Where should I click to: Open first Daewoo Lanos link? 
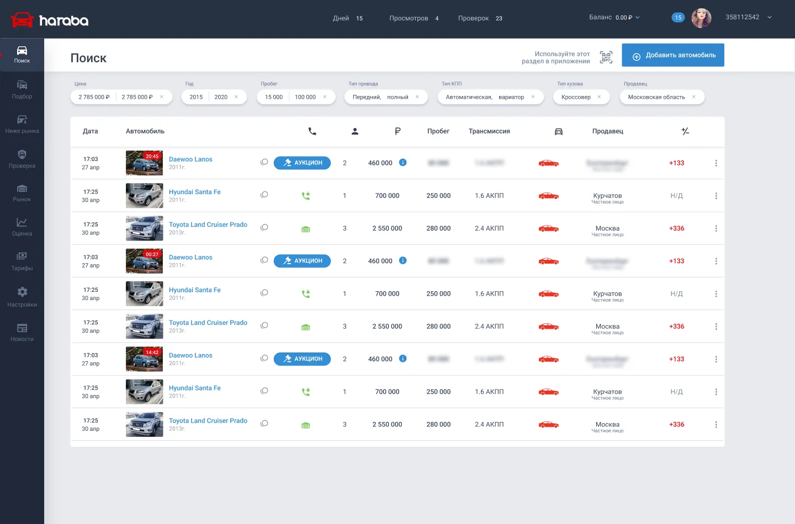pyautogui.click(x=190, y=159)
